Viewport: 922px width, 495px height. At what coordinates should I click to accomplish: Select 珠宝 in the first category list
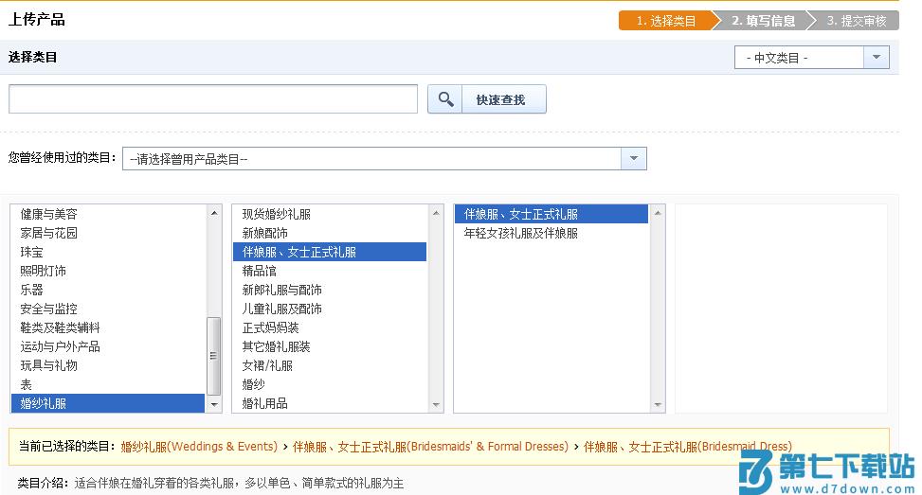[x=32, y=252]
